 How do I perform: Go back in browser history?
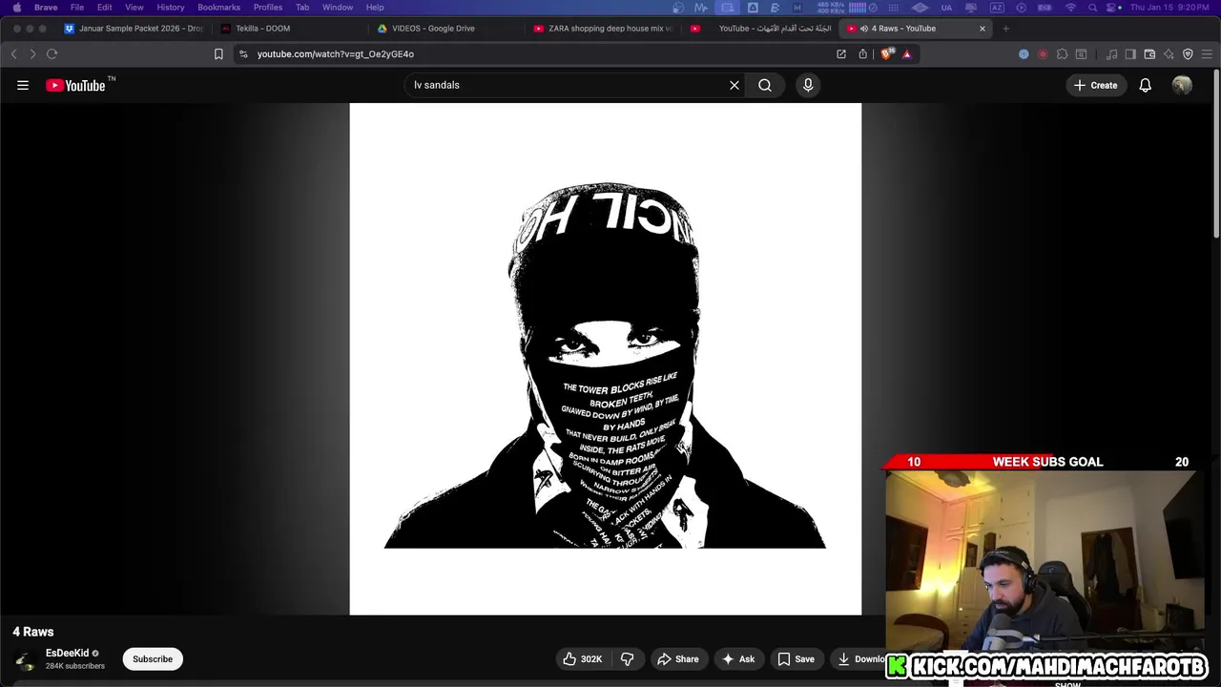pos(14,54)
